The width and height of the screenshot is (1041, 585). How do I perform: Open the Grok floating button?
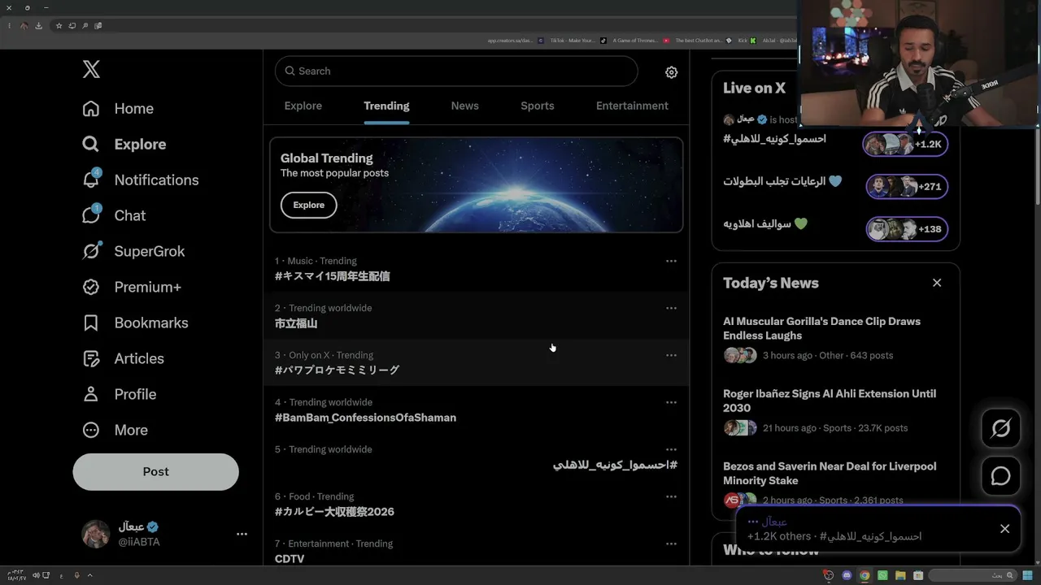click(1000, 429)
